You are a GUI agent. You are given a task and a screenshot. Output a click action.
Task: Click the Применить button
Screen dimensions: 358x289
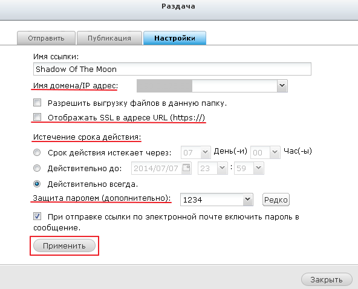click(64, 245)
